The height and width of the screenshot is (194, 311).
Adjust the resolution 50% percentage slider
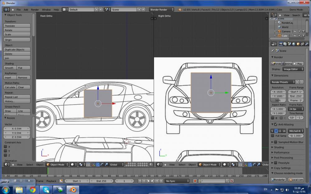(x=278, y=100)
